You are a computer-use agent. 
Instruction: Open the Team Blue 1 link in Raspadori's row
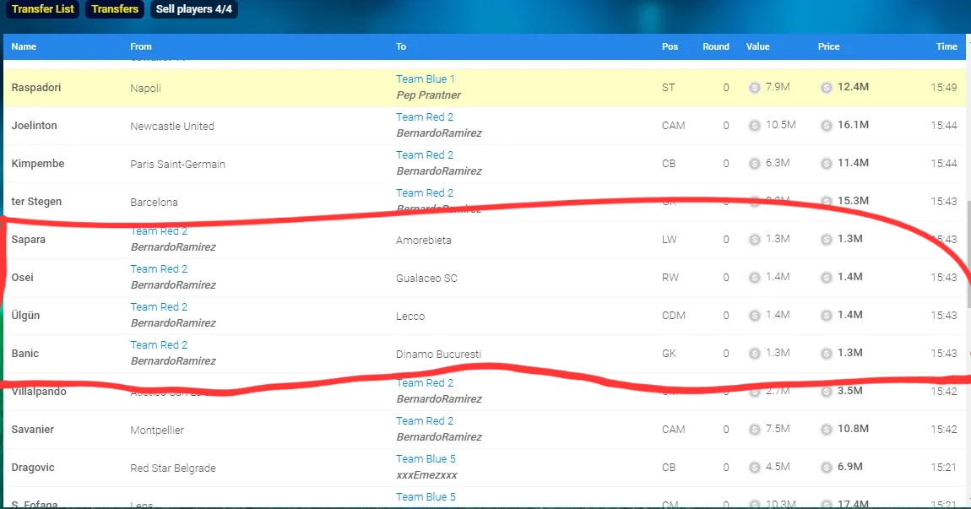[426, 79]
